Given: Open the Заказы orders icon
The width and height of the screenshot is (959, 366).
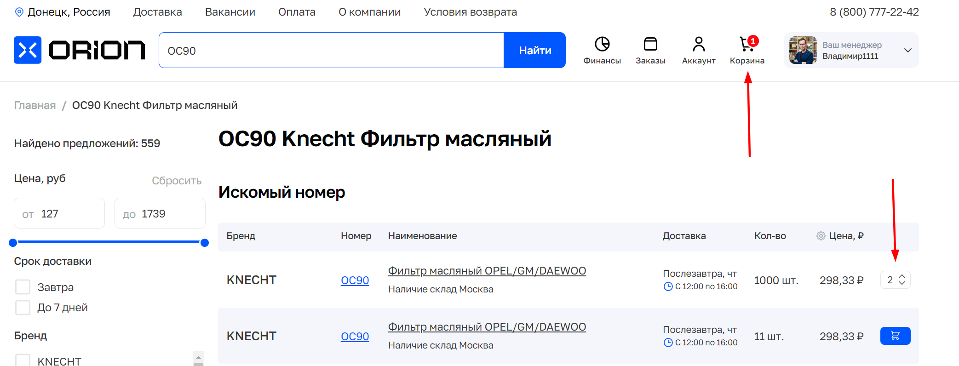Looking at the screenshot, I should pyautogui.click(x=650, y=45).
